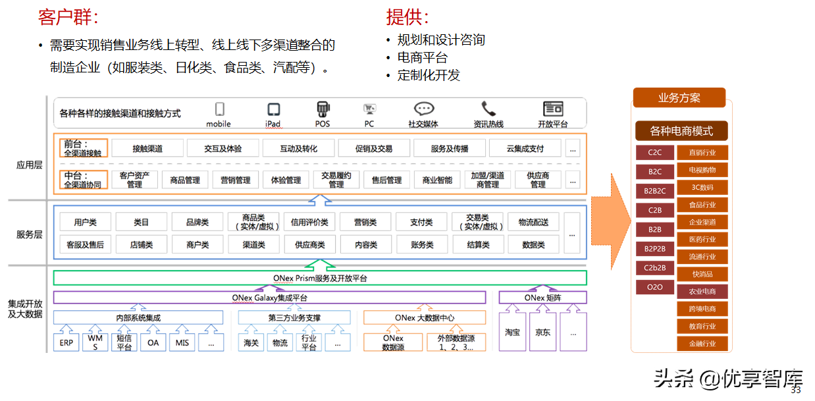The image size is (815, 401).
Task: Click the 物流配送 box
Action: tap(533, 222)
